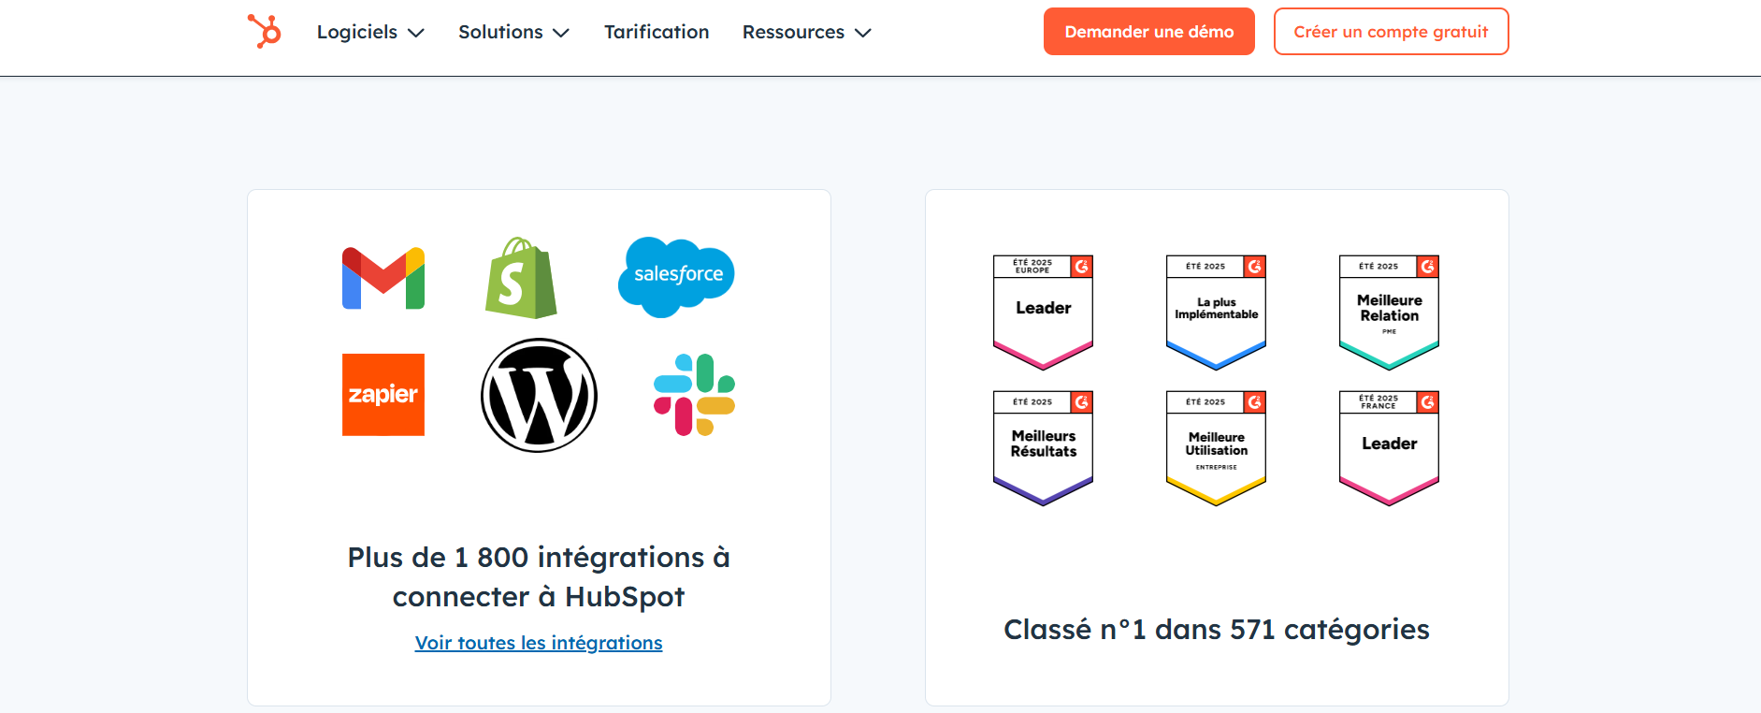
Task: Open the Solutions dropdown menu
Action: (x=513, y=32)
